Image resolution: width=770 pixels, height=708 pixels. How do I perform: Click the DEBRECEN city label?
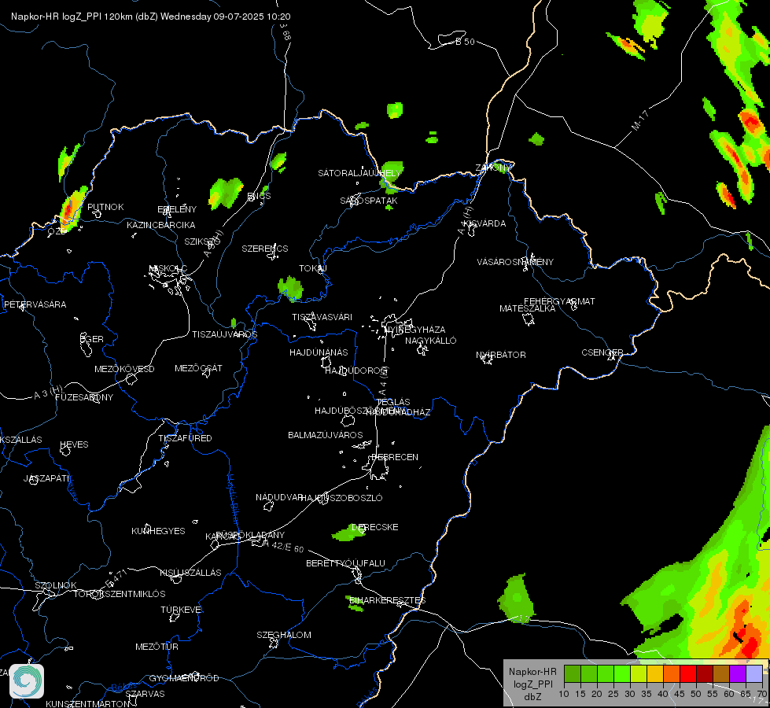(x=395, y=457)
